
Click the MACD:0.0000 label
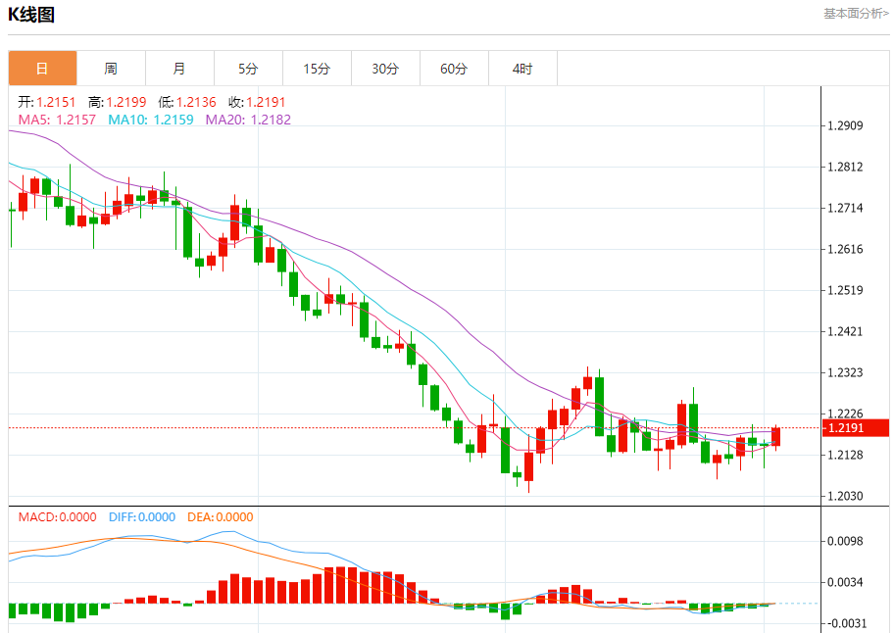click(58, 516)
